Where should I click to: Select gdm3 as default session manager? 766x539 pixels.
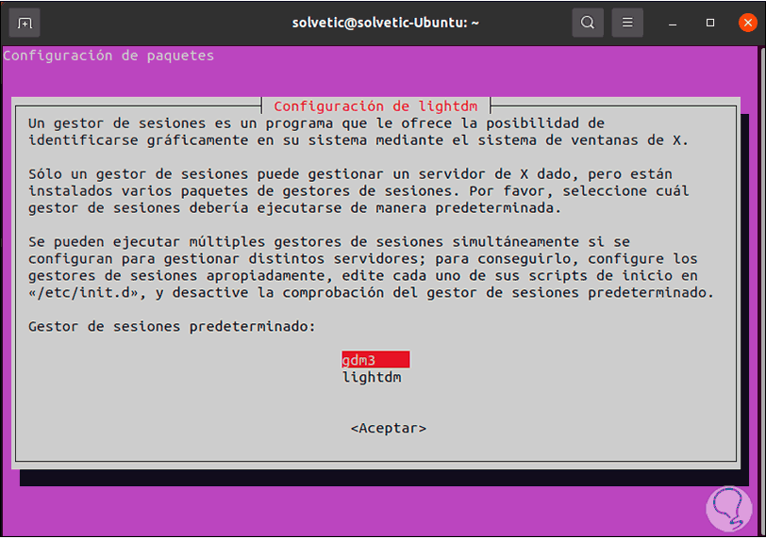(375, 360)
